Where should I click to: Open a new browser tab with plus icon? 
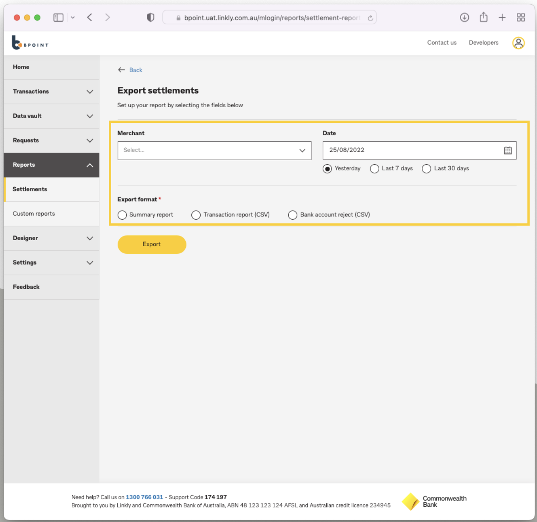502,17
